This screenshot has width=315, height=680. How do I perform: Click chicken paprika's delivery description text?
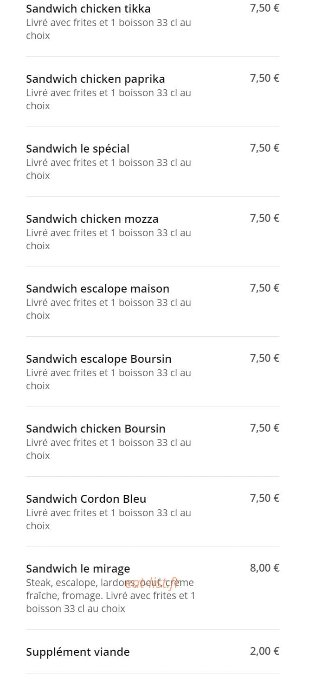coord(109,99)
